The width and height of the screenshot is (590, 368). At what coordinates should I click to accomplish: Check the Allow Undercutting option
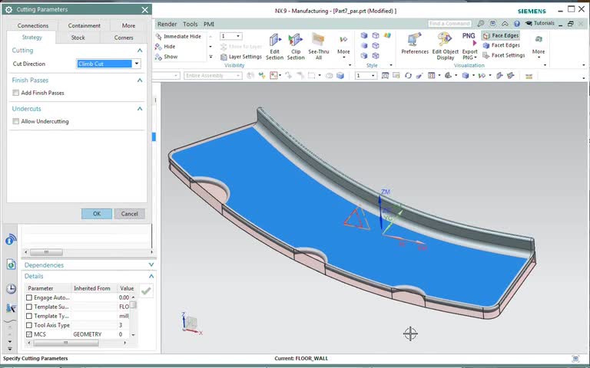[16, 121]
